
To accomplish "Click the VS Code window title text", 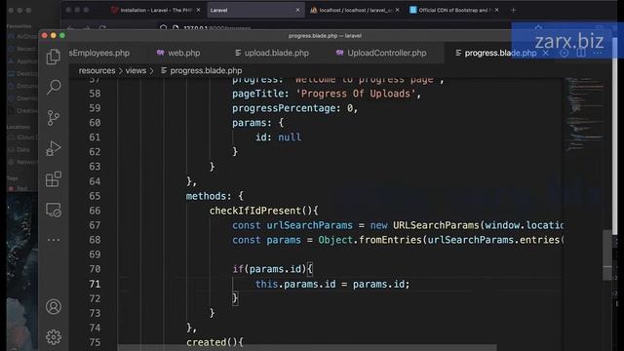I will pos(325,35).
